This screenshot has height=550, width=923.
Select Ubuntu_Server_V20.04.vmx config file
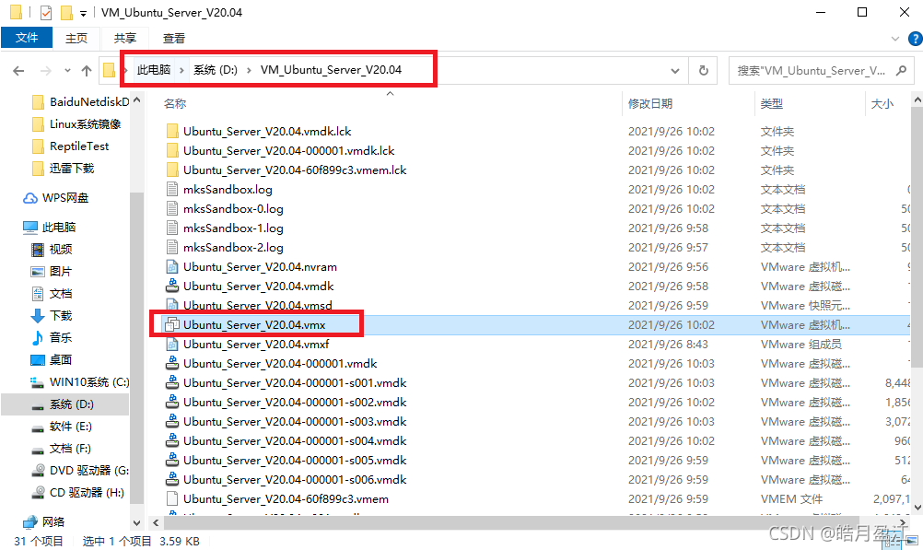[246, 325]
